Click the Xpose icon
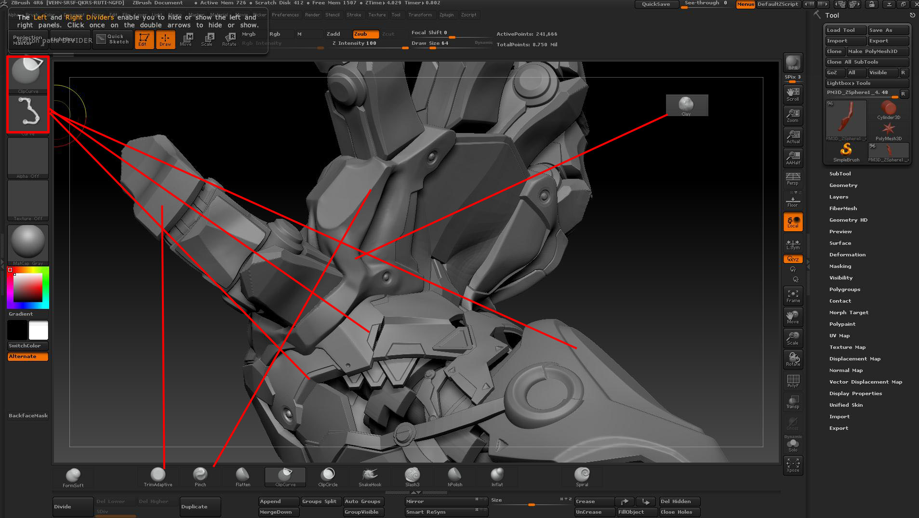 tap(793, 465)
